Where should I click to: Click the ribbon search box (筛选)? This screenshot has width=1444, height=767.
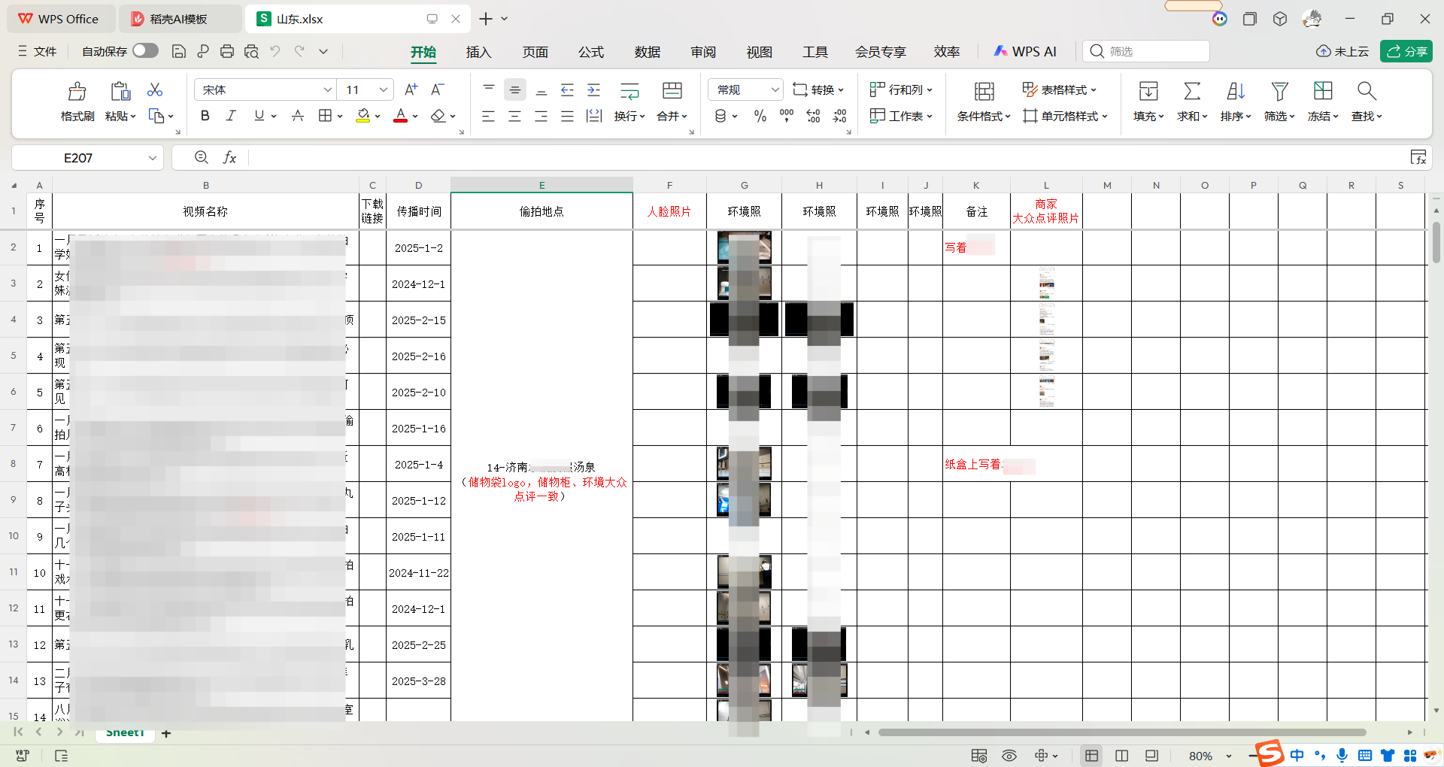pyautogui.click(x=1146, y=51)
